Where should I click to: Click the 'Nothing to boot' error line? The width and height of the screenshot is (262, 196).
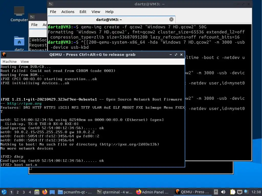(x=80, y=144)
